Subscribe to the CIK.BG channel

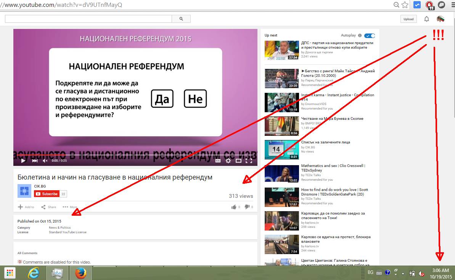click(47, 194)
